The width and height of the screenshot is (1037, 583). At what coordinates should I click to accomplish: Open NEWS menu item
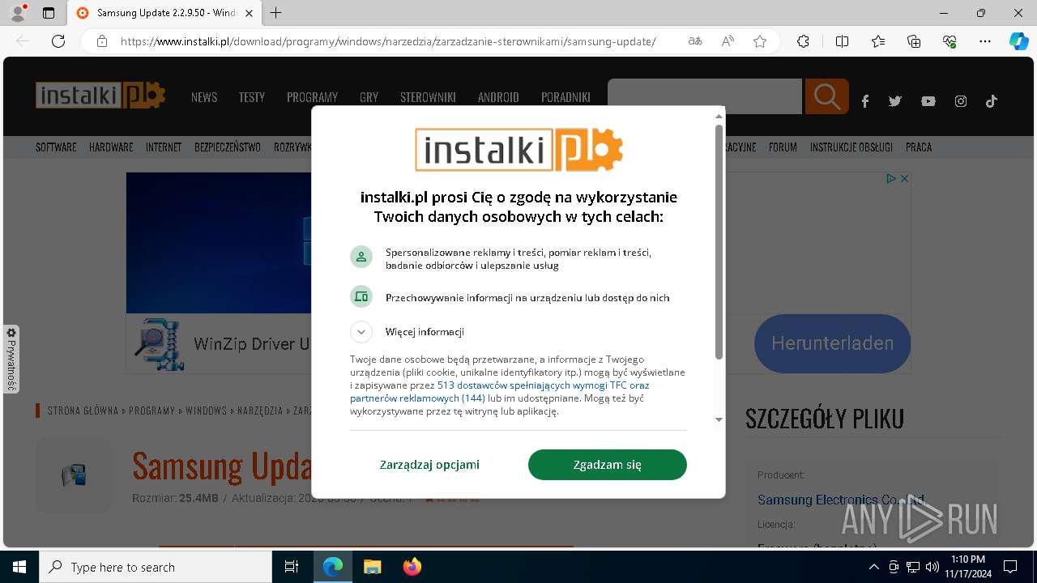point(204,97)
